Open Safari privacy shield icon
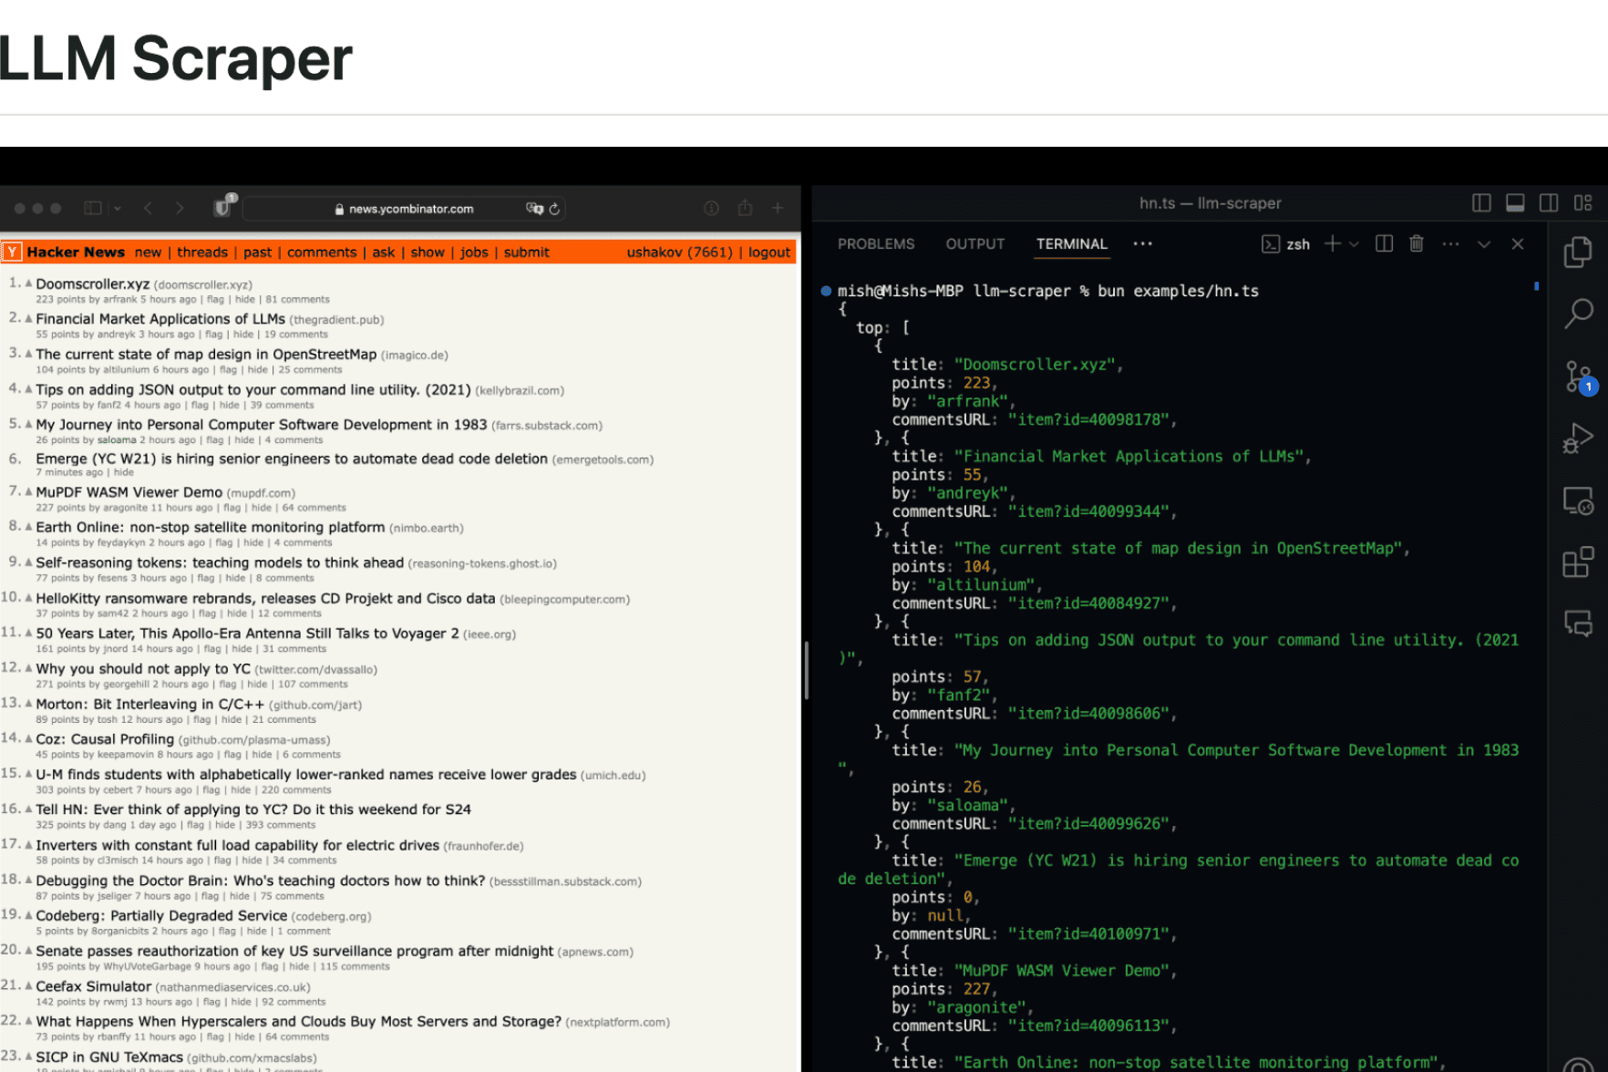 (223, 207)
